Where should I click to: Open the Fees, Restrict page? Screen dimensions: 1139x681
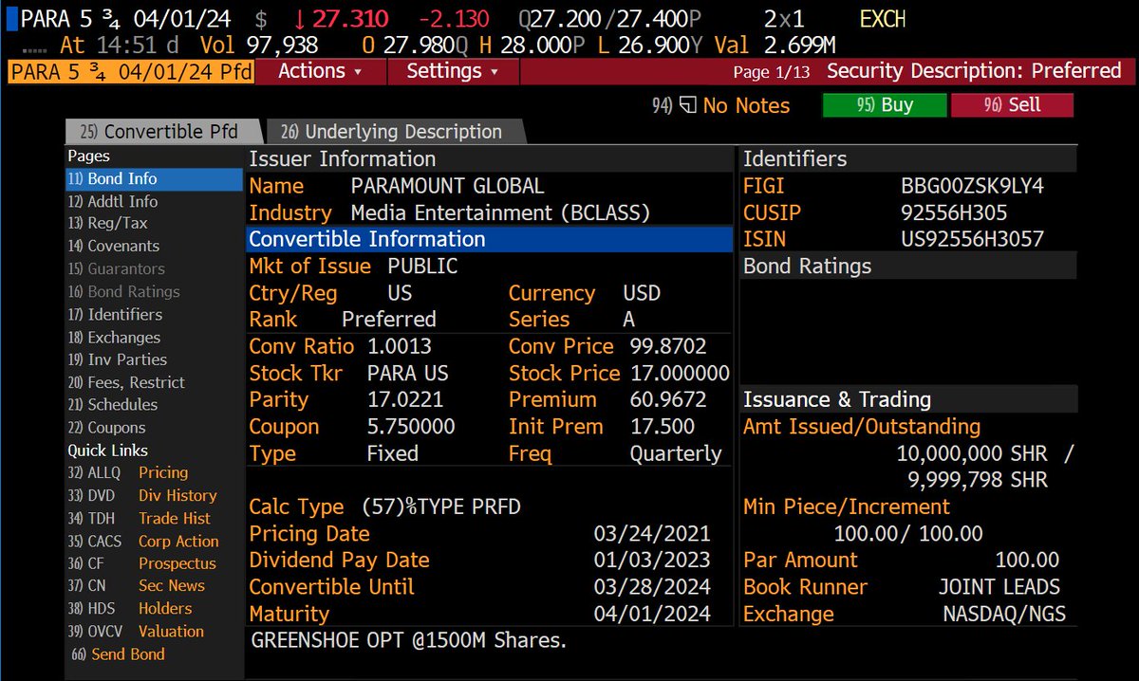126,382
